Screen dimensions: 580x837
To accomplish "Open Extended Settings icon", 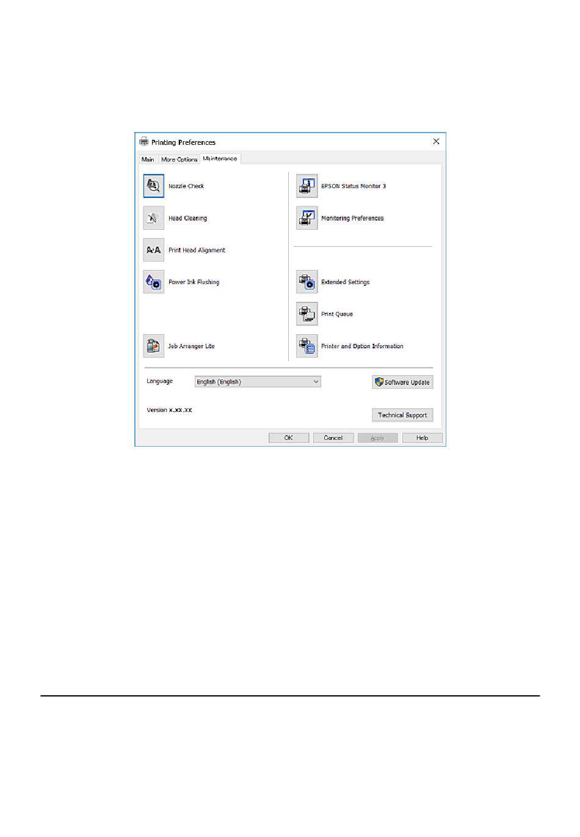I will point(307,282).
